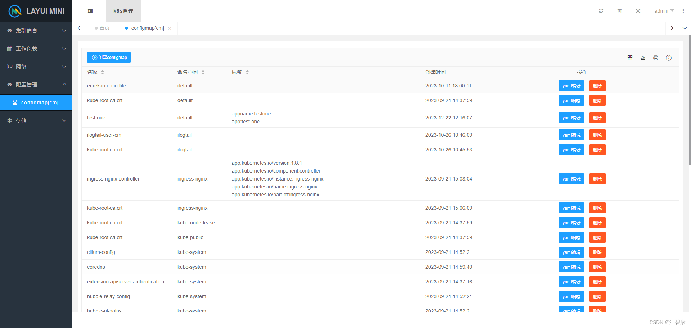Delete the hubble-relay-config configmap
The width and height of the screenshot is (691, 328).
(597, 296)
